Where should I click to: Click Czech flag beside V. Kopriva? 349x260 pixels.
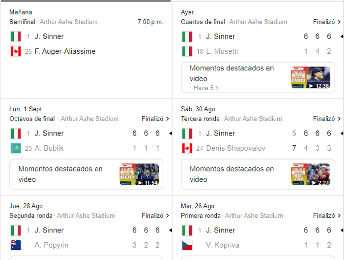187,245
